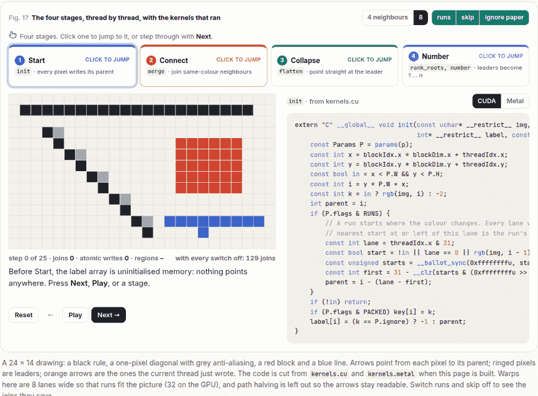Jump to the Start stage card
The width and height of the screenshot is (538, 396).
(72, 66)
